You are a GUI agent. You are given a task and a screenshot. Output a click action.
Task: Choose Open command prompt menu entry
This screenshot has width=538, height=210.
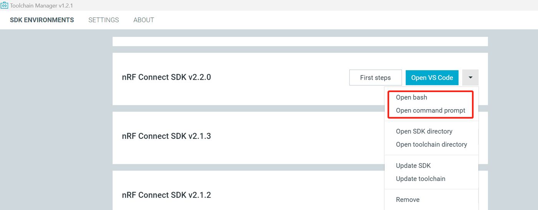pyautogui.click(x=430, y=110)
